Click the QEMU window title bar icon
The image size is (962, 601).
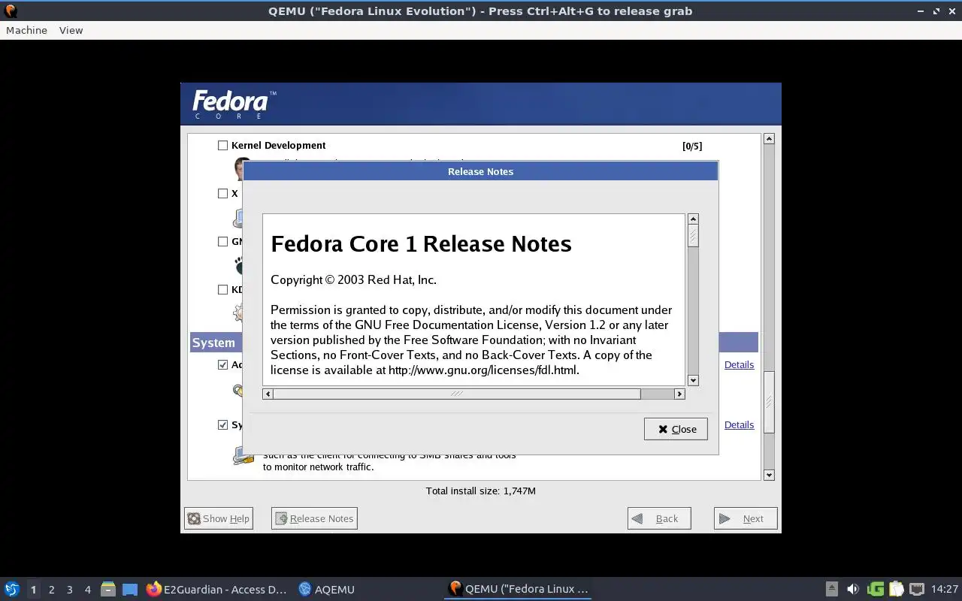pyautogui.click(x=11, y=11)
